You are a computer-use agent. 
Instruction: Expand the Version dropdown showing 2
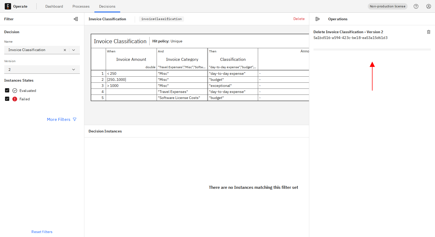point(74,69)
